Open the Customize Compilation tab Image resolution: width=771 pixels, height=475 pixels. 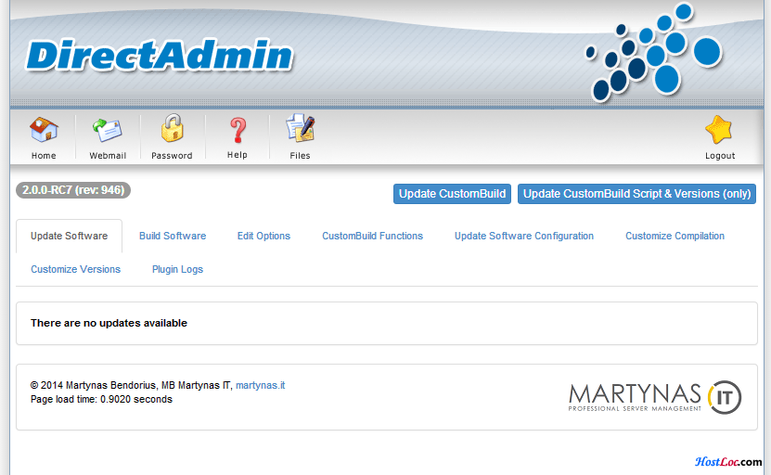[675, 236]
